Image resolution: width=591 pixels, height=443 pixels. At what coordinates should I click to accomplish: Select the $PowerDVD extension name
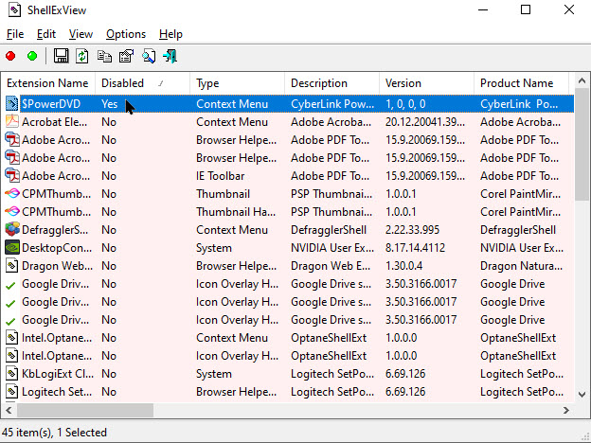[x=51, y=104]
